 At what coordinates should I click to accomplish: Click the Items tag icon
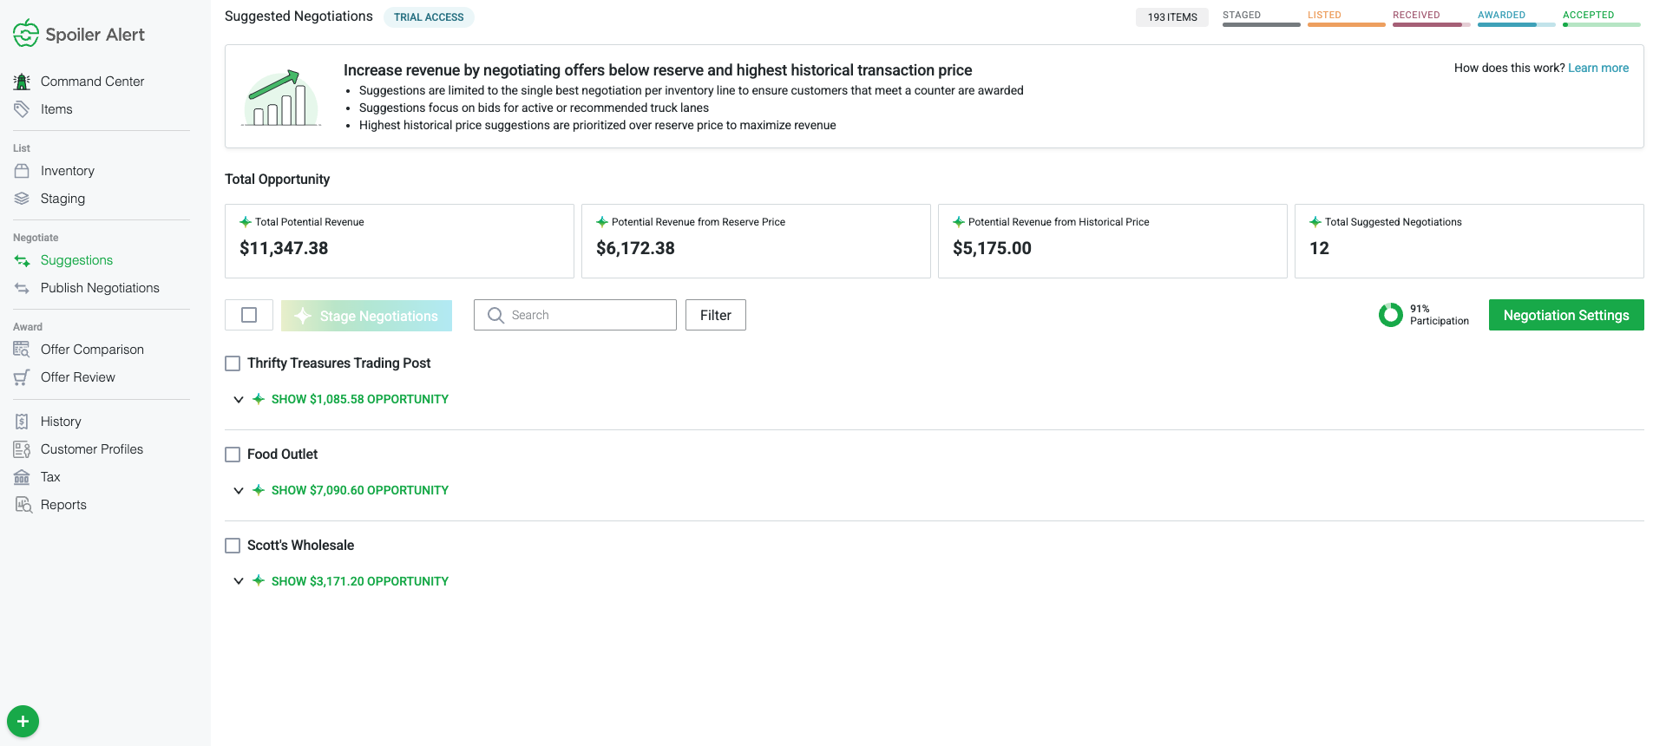tap(22, 109)
